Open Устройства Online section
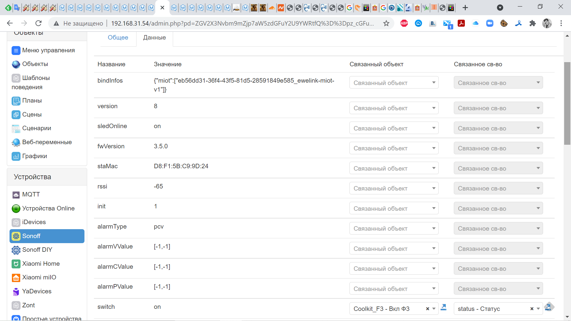The width and height of the screenshot is (571, 321). (48, 208)
